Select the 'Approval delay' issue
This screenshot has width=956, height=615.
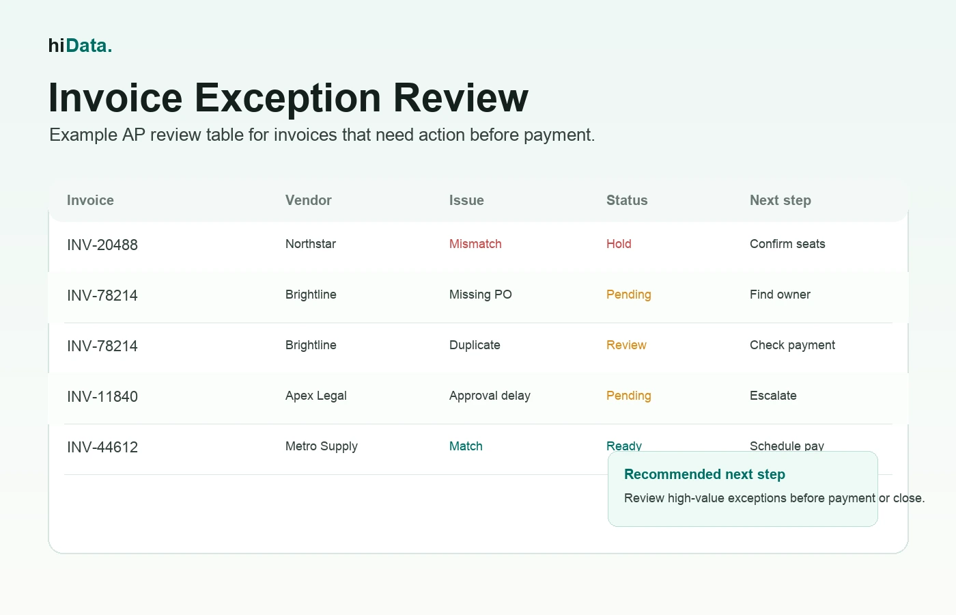pyautogui.click(x=490, y=396)
